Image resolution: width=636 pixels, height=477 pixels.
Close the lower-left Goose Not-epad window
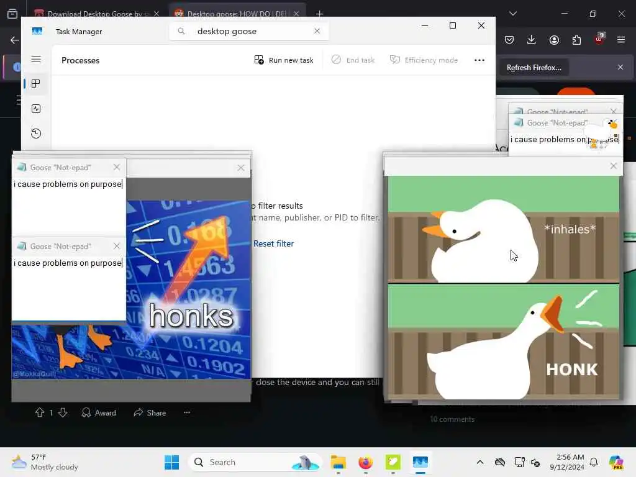click(117, 246)
